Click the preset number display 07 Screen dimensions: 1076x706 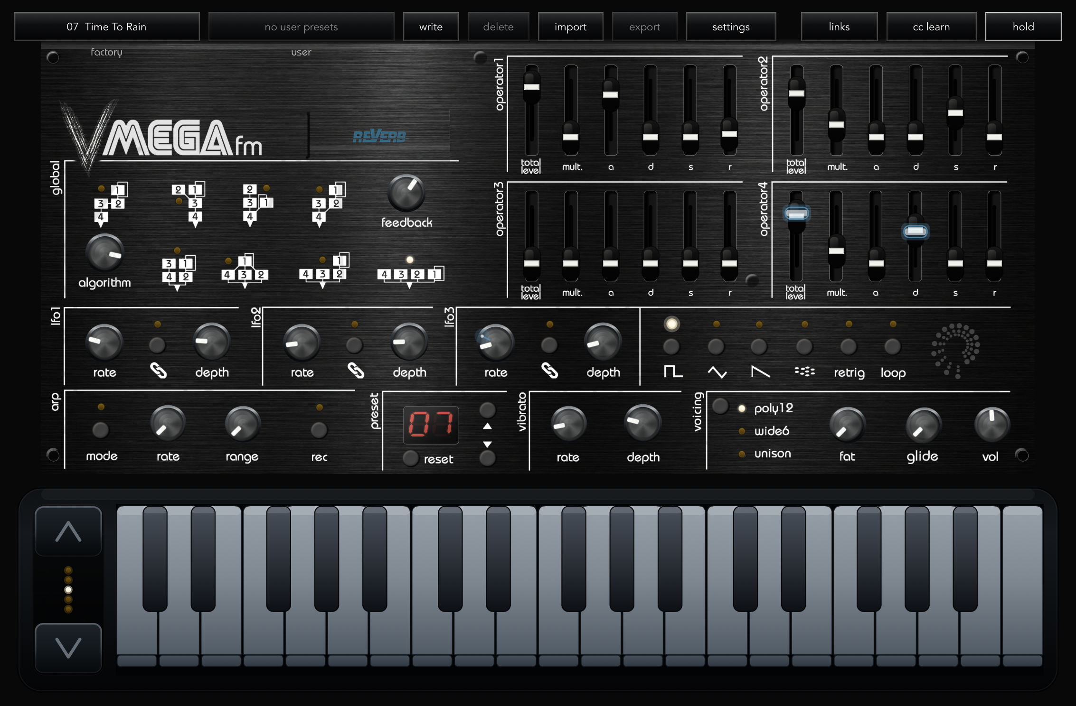point(431,425)
